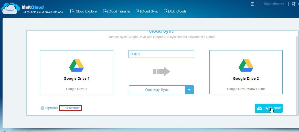This screenshot has height=132, width=299.
Task: Click the panel's vertical scrollbar
Action: click(297, 75)
